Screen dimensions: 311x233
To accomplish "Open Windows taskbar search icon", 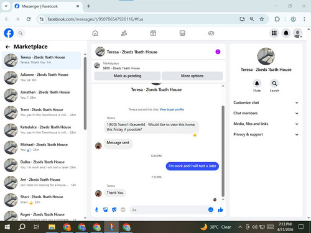I will click(x=22, y=227).
